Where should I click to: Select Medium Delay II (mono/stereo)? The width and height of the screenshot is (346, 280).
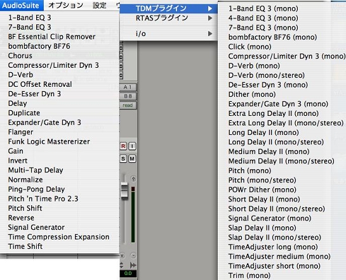tap(281, 161)
